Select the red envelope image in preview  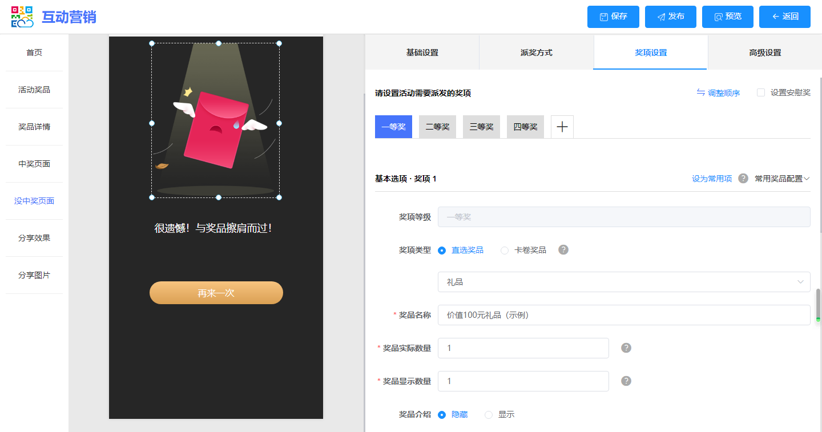pos(216,120)
